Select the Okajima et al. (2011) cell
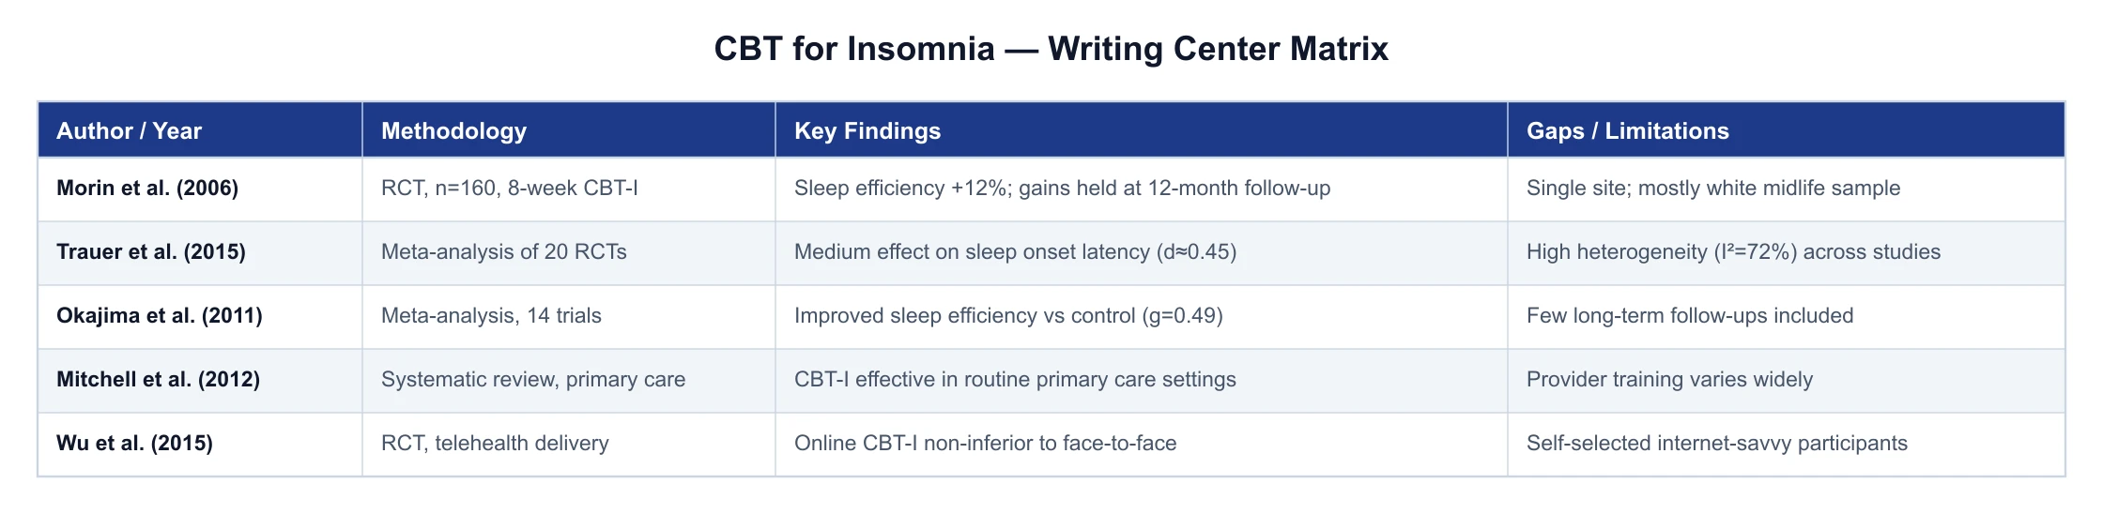The width and height of the screenshot is (2103, 514). click(x=200, y=316)
